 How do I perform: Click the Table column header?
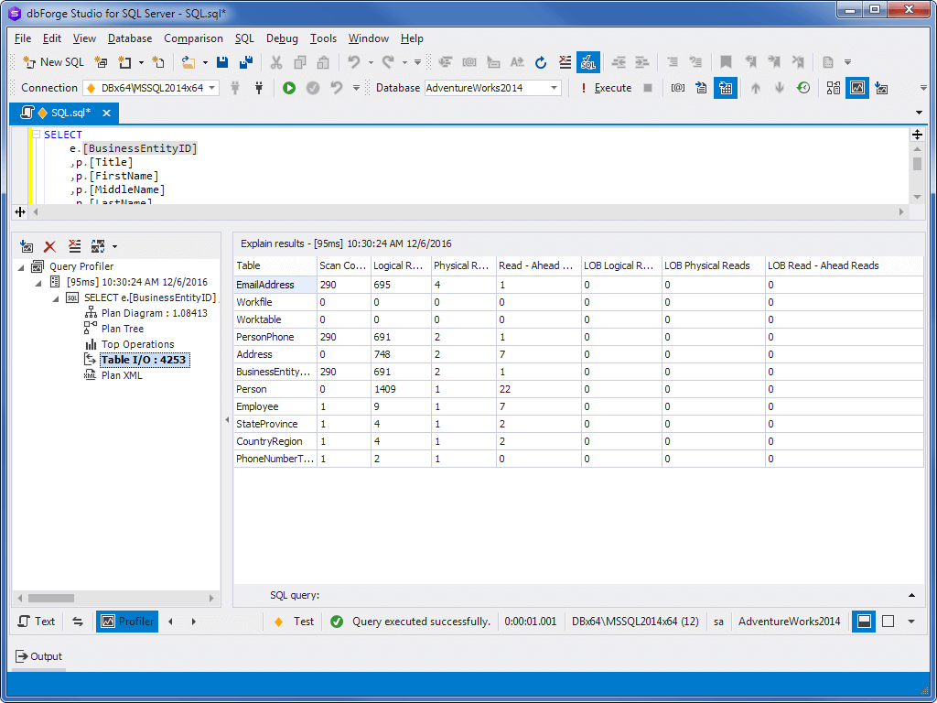point(275,266)
